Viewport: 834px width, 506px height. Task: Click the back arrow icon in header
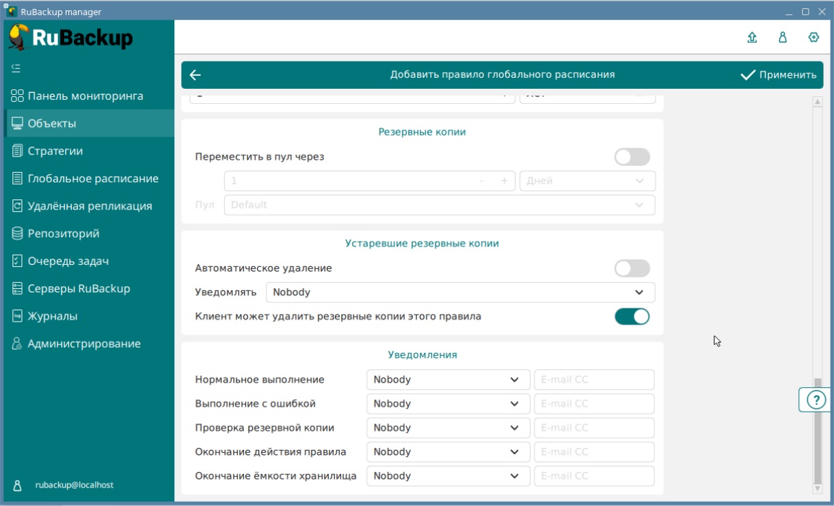196,75
